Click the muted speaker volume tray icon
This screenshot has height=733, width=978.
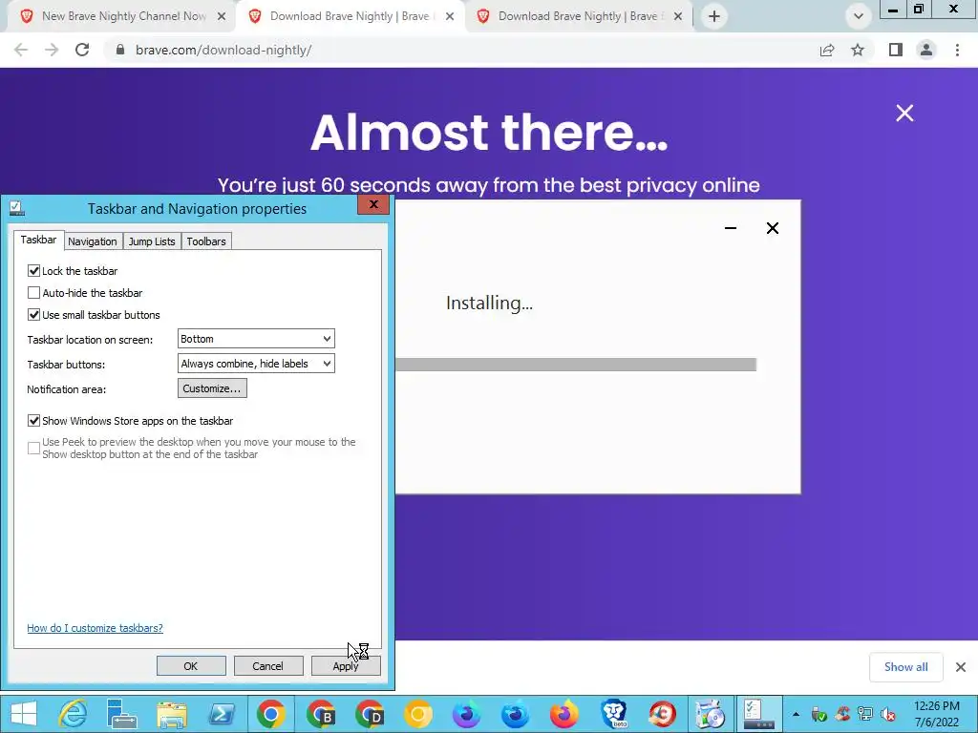coord(888,714)
